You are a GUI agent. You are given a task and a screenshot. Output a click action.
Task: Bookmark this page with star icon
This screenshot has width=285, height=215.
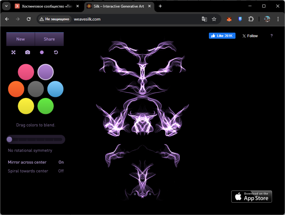[214, 19]
